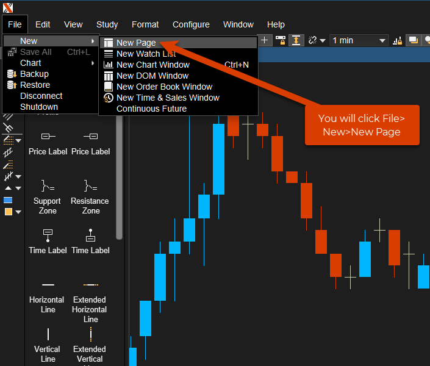Select New DOM Window
Screen dimensions: 430x366
178,76
